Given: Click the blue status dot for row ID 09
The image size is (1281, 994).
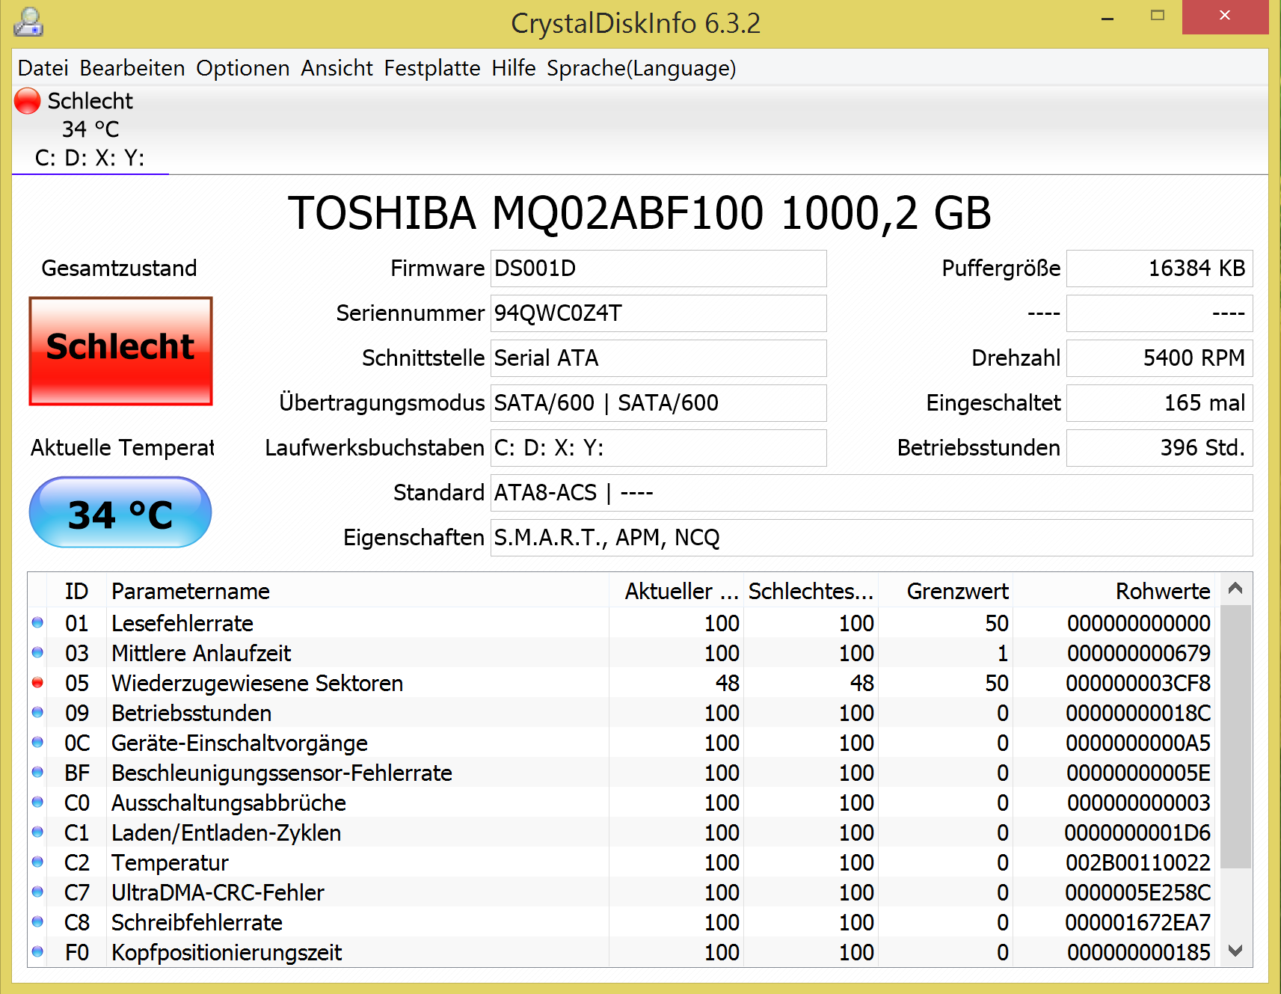Looking at the screenshot, I should [37, 712].
